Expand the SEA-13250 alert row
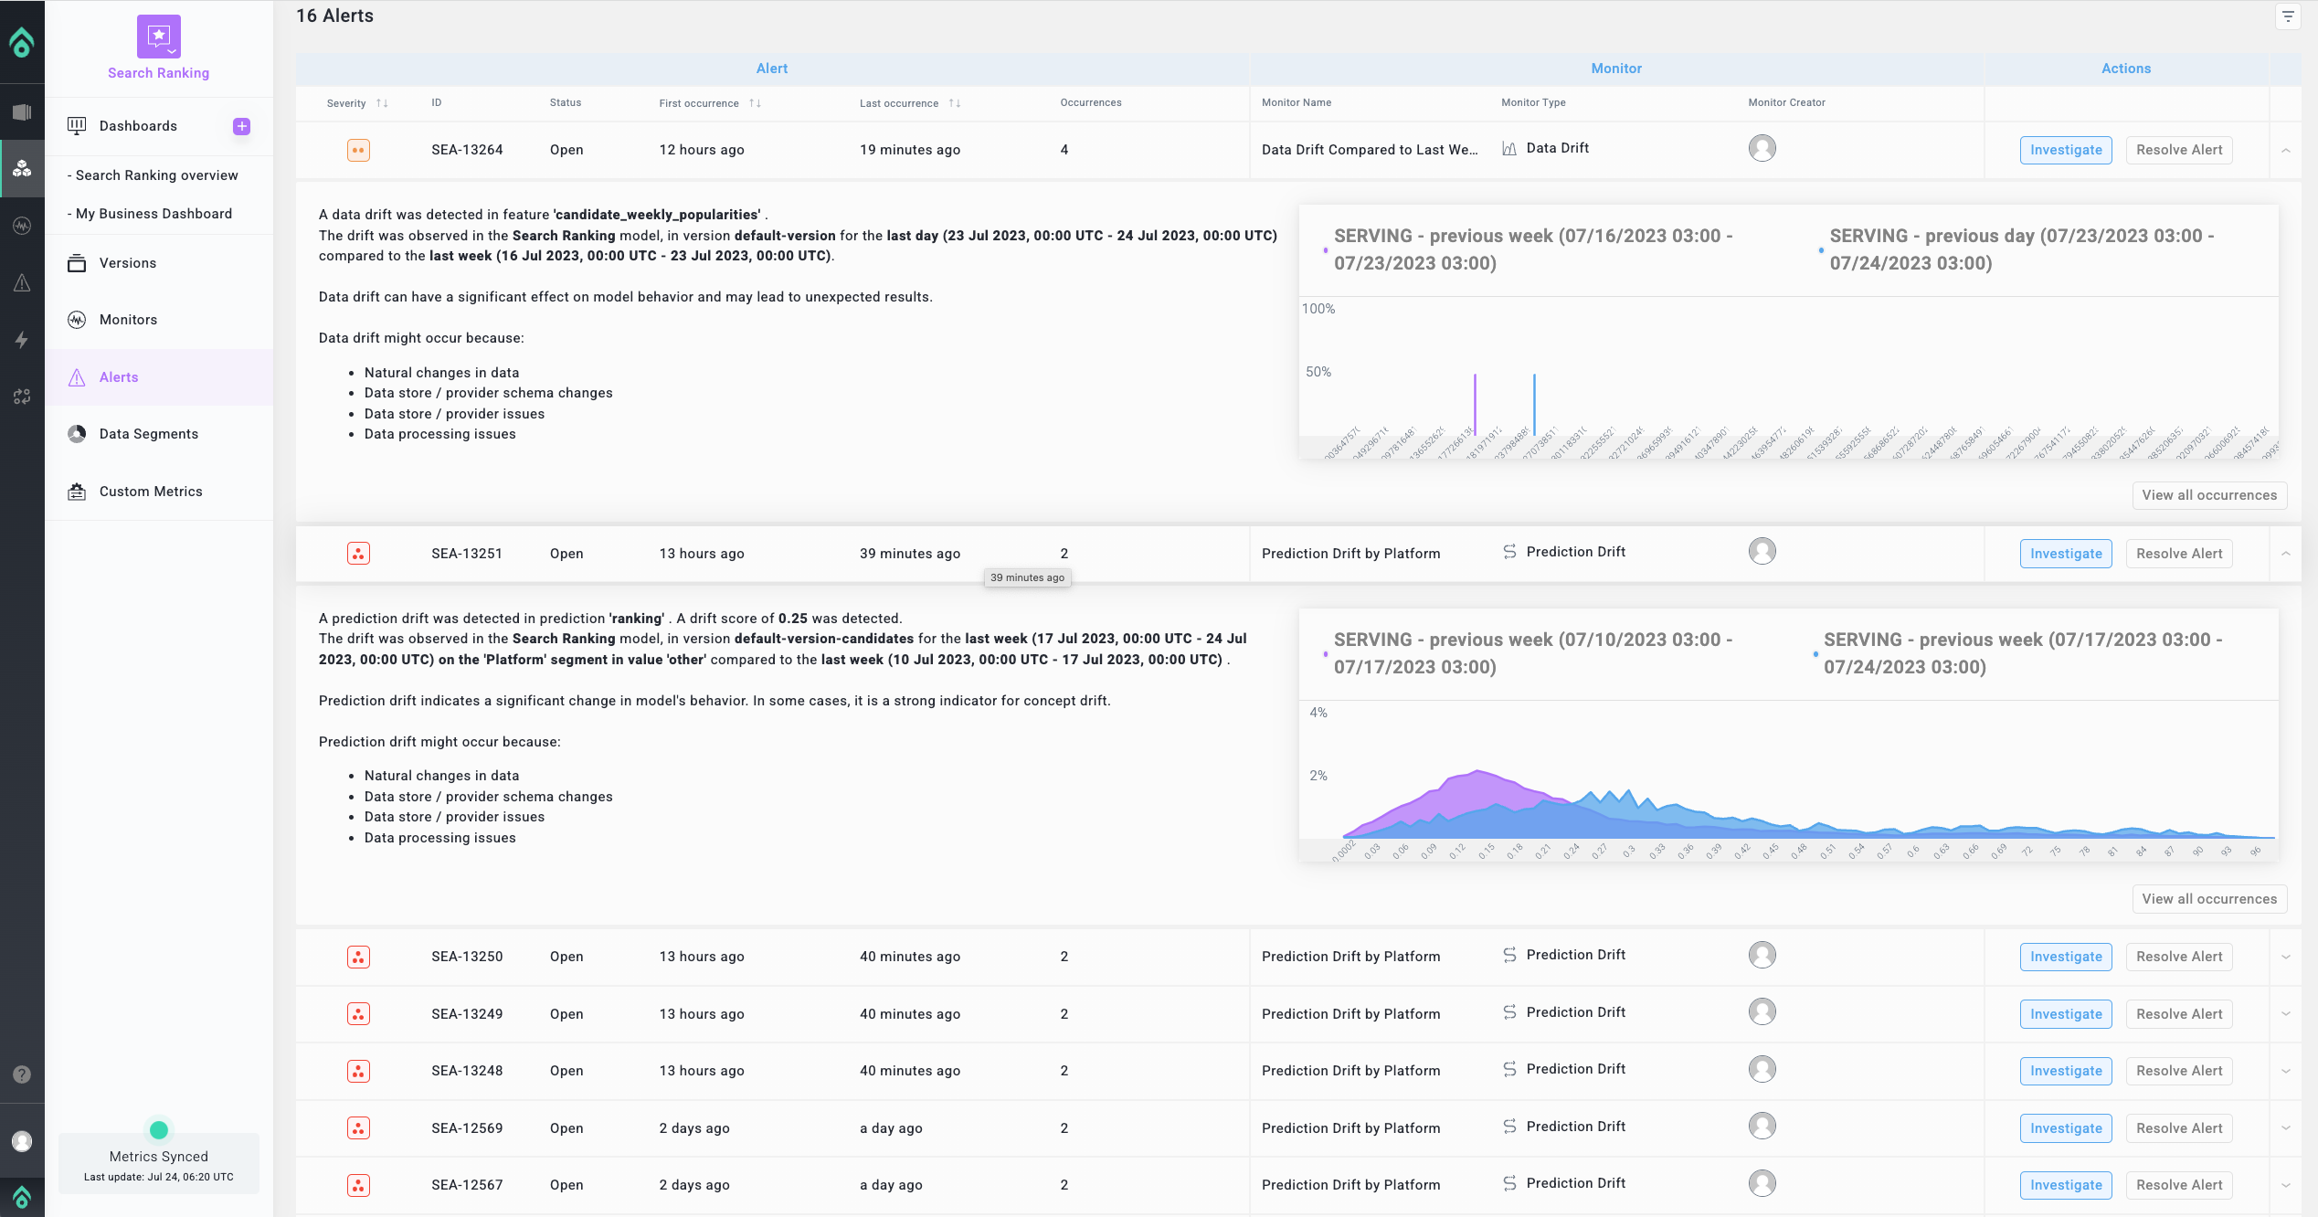The height and width of the screenshot is (1217, 2318). (2285, 957)
